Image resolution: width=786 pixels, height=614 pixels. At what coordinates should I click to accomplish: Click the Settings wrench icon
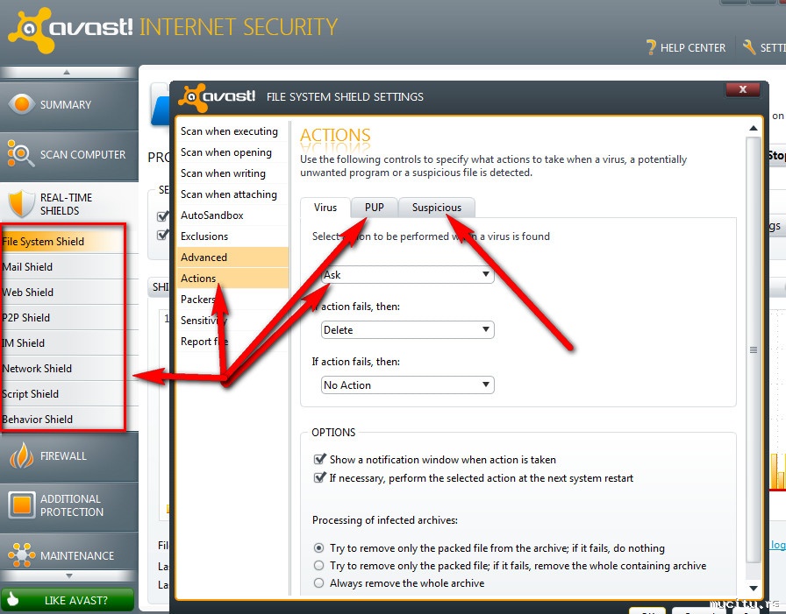pos(748,47)
